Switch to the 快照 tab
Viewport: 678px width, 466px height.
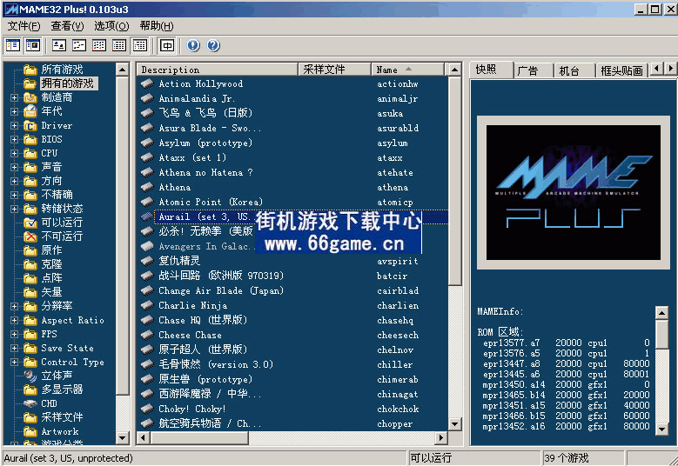coord(491,70)
